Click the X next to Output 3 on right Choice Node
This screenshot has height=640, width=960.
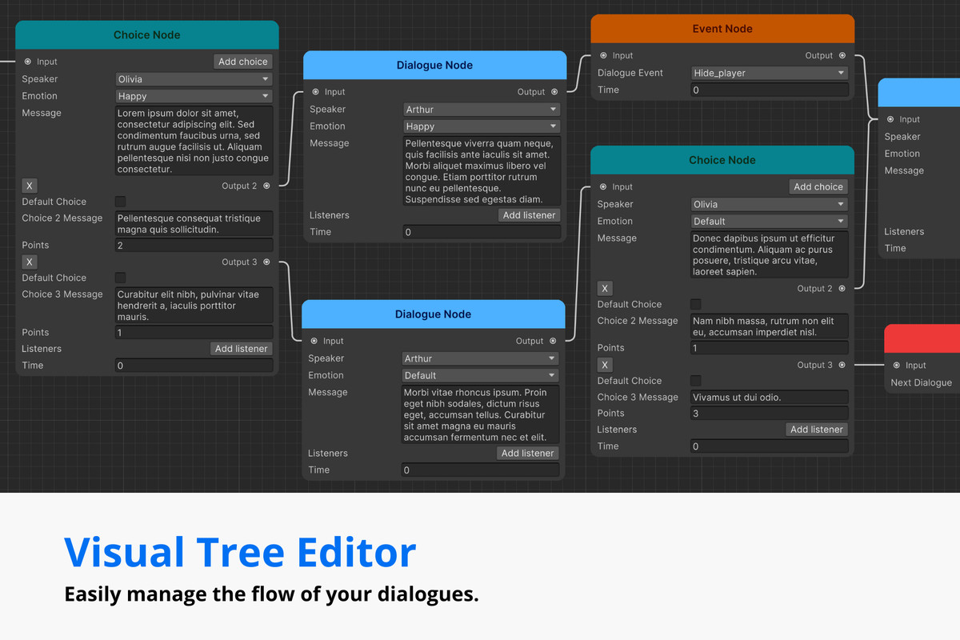[x=605, y=364]
